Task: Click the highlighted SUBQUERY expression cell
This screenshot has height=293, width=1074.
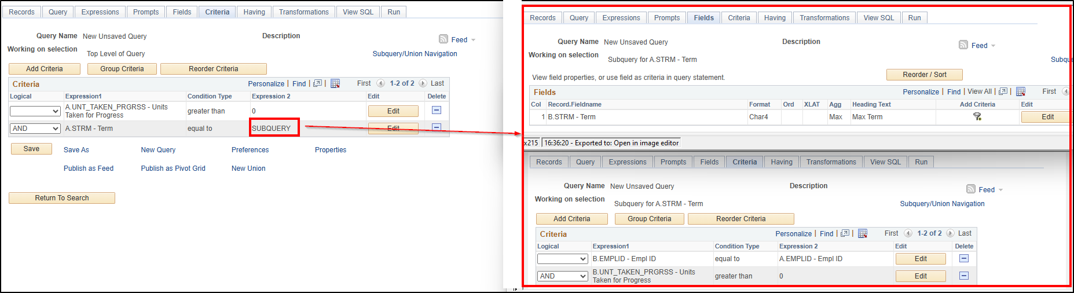Action: (274, 128)
